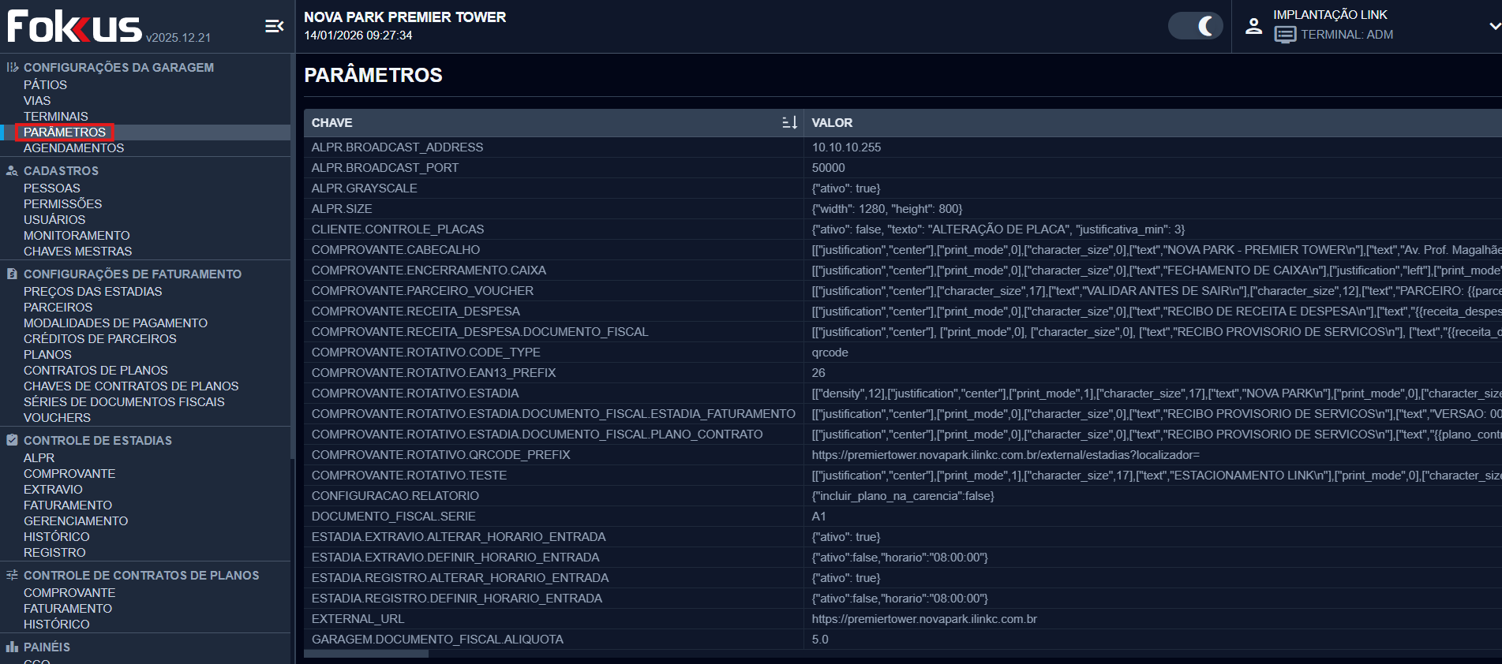Viewport: 1502px width, 664px height.
Task: Collapse the sidebar using the menu icon
Action: [274, 27]
